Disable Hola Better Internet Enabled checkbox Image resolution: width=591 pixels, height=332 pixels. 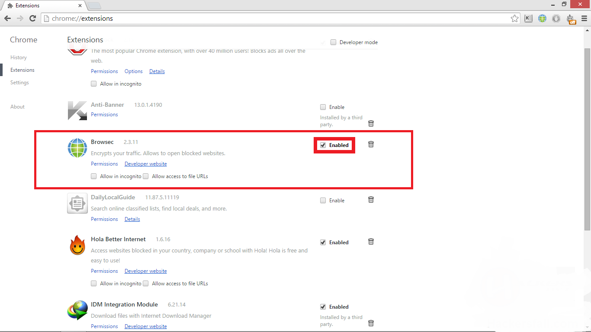pos(323,243)
